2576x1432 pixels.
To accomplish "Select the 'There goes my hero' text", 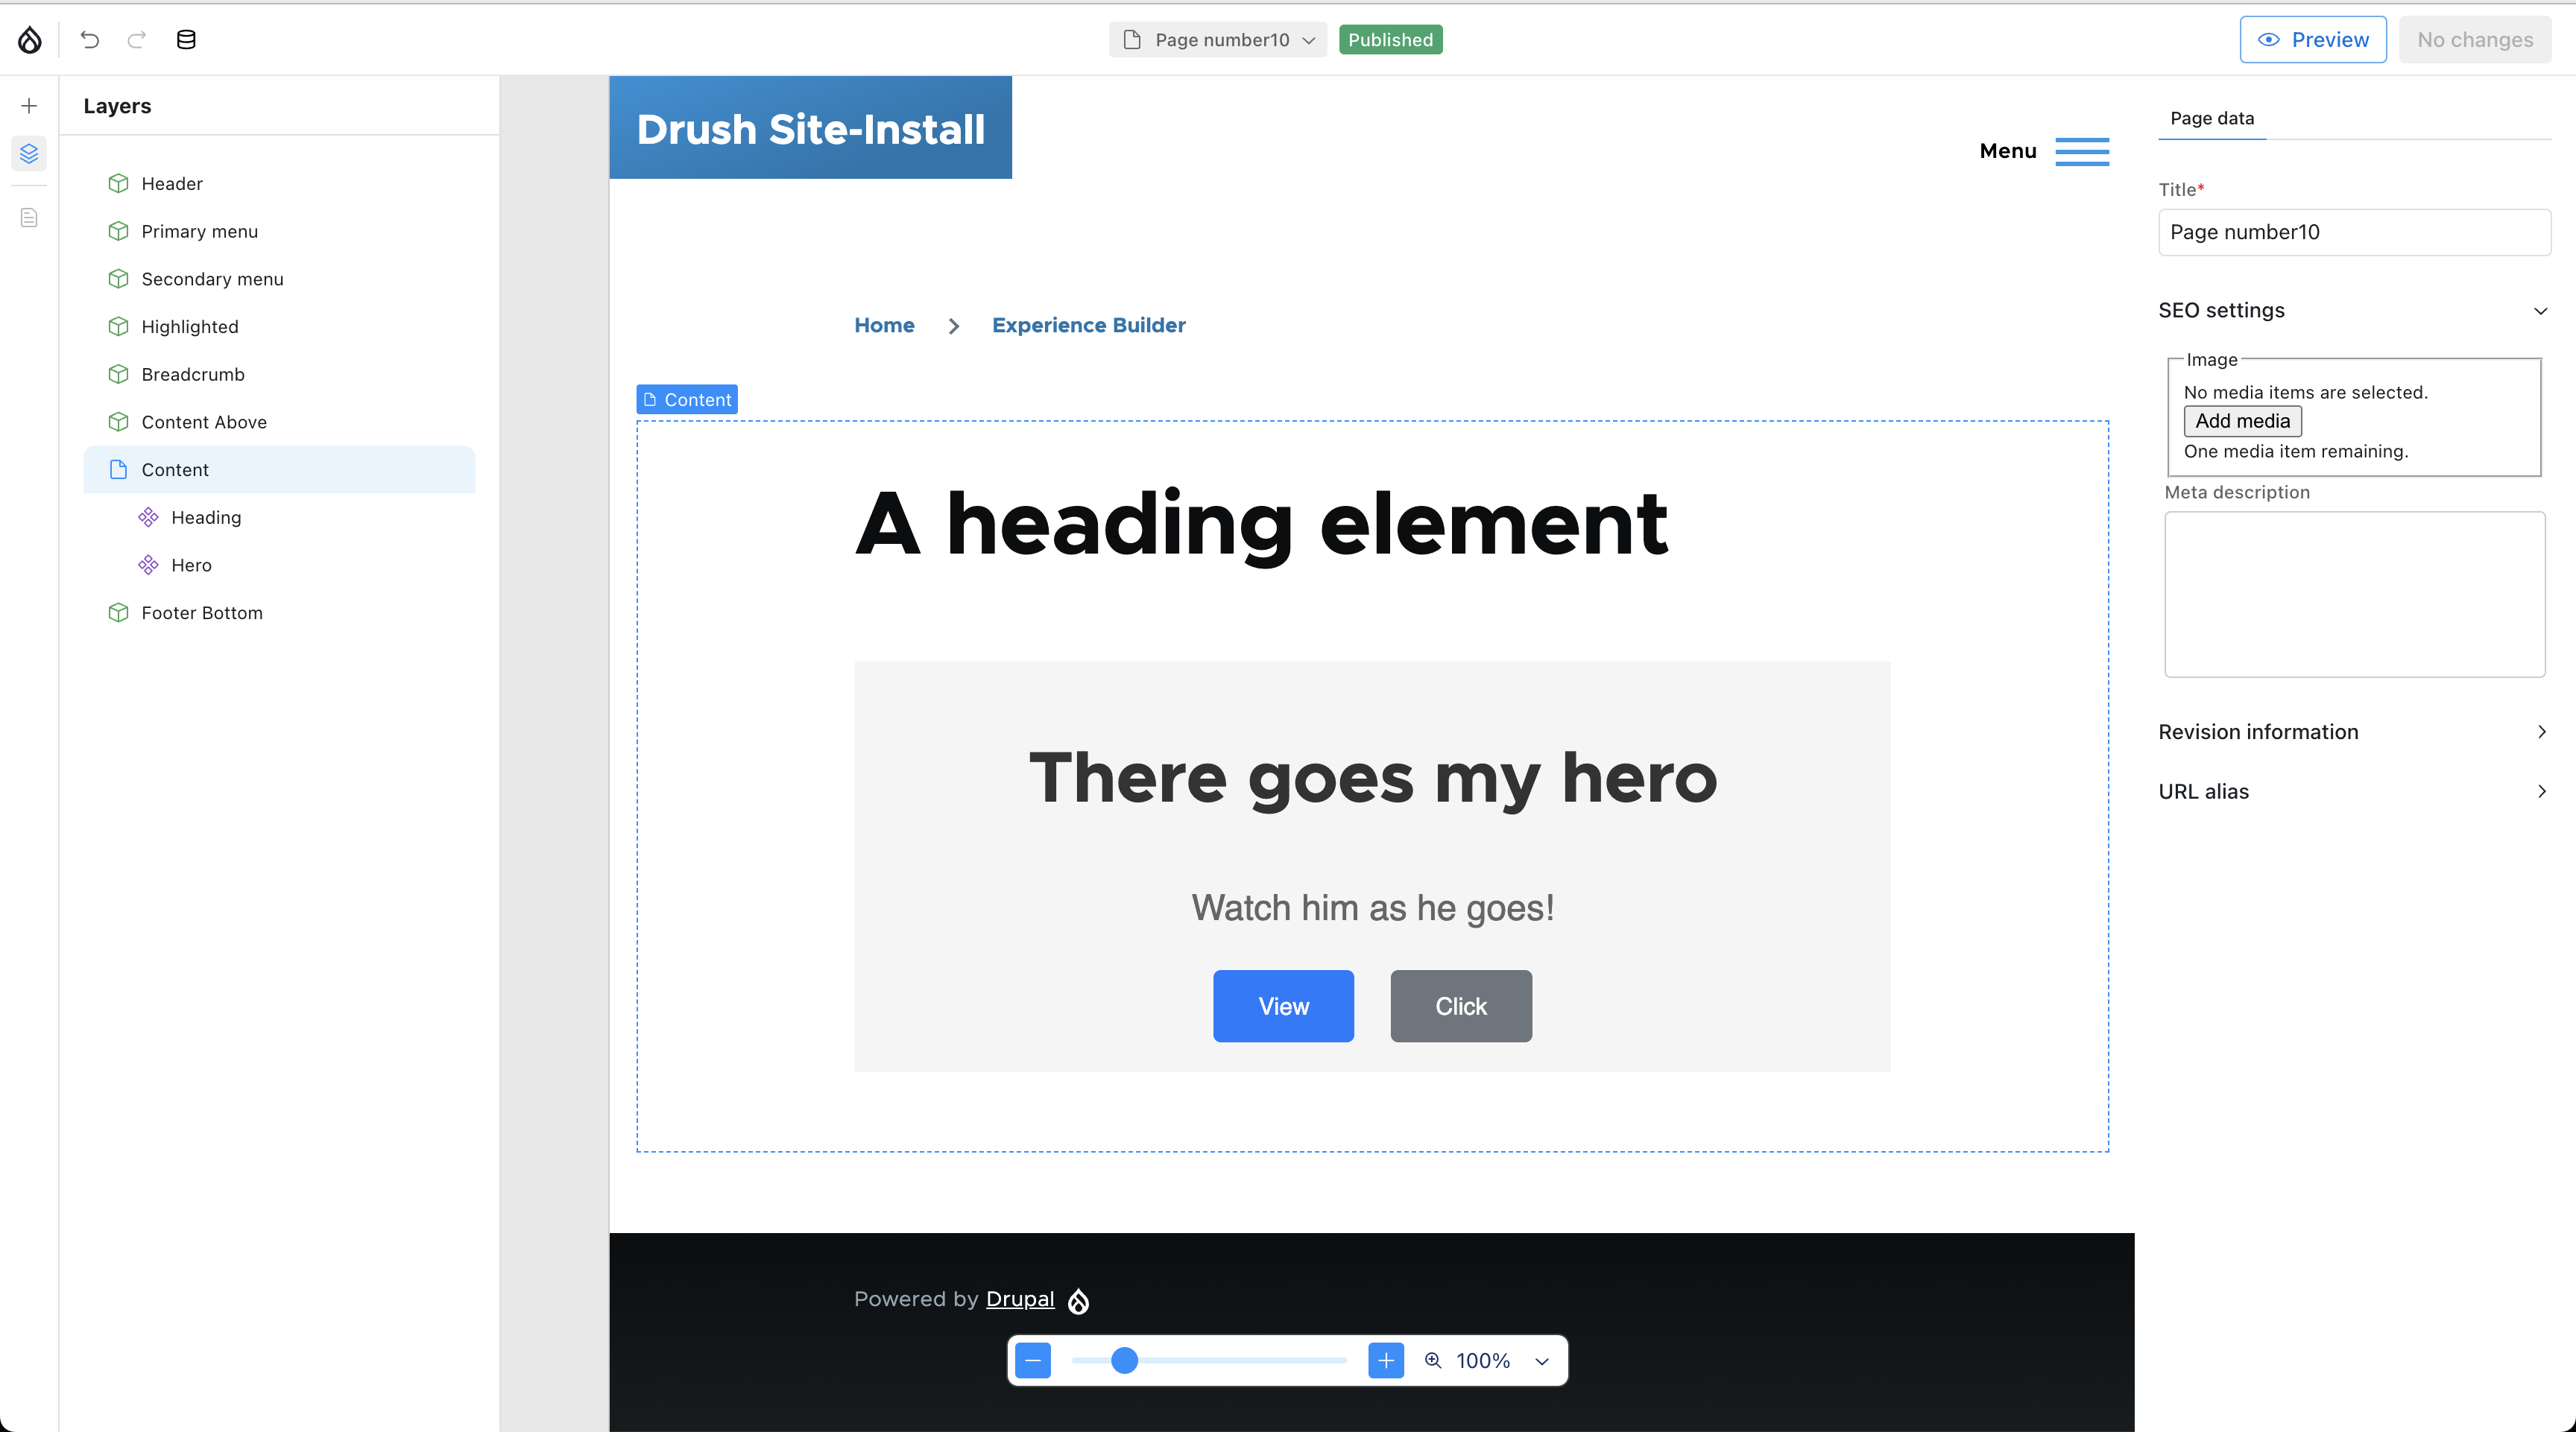I will click(x=1372, y=779).
